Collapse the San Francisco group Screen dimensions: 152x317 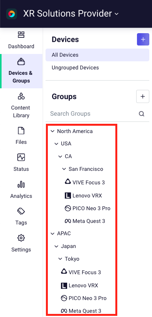64,169
